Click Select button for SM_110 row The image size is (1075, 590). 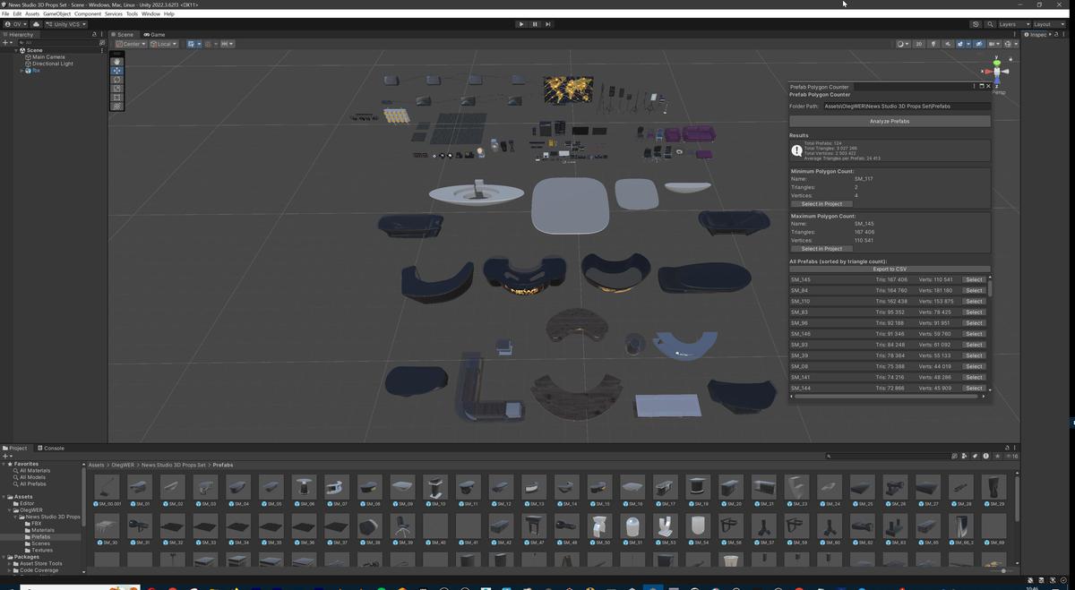[x=974, y=301]
